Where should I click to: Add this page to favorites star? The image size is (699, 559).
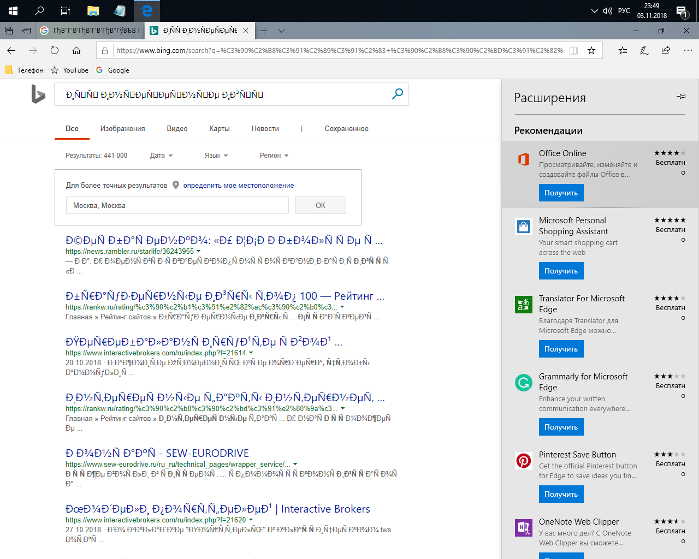591,50
